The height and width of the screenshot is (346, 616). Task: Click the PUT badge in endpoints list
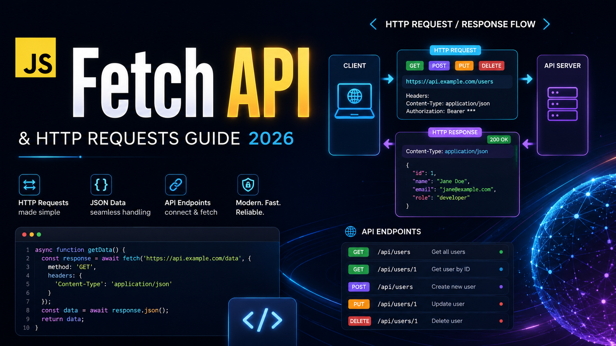[x=359, y=304]
